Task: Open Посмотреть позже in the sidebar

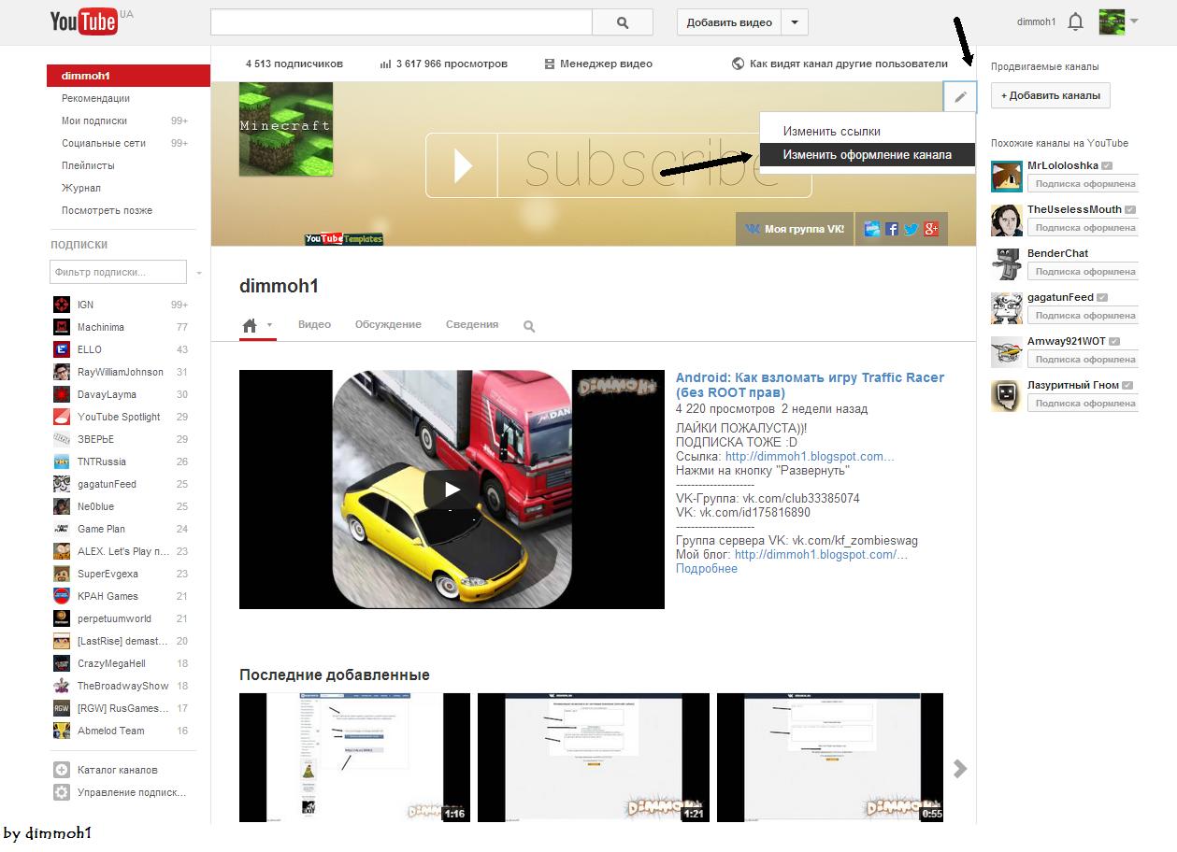Action: [108, 210]
